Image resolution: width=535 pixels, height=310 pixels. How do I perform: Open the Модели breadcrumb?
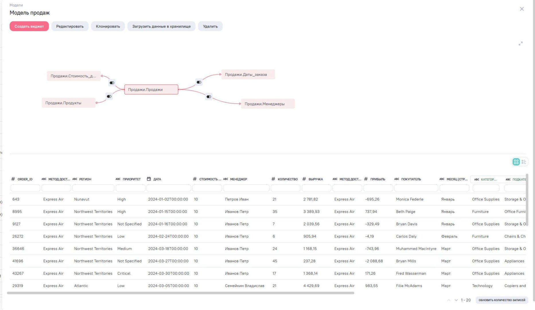coord(16,5)
